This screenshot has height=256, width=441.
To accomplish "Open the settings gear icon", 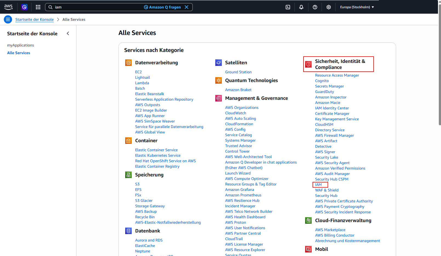I will [329, 7].
